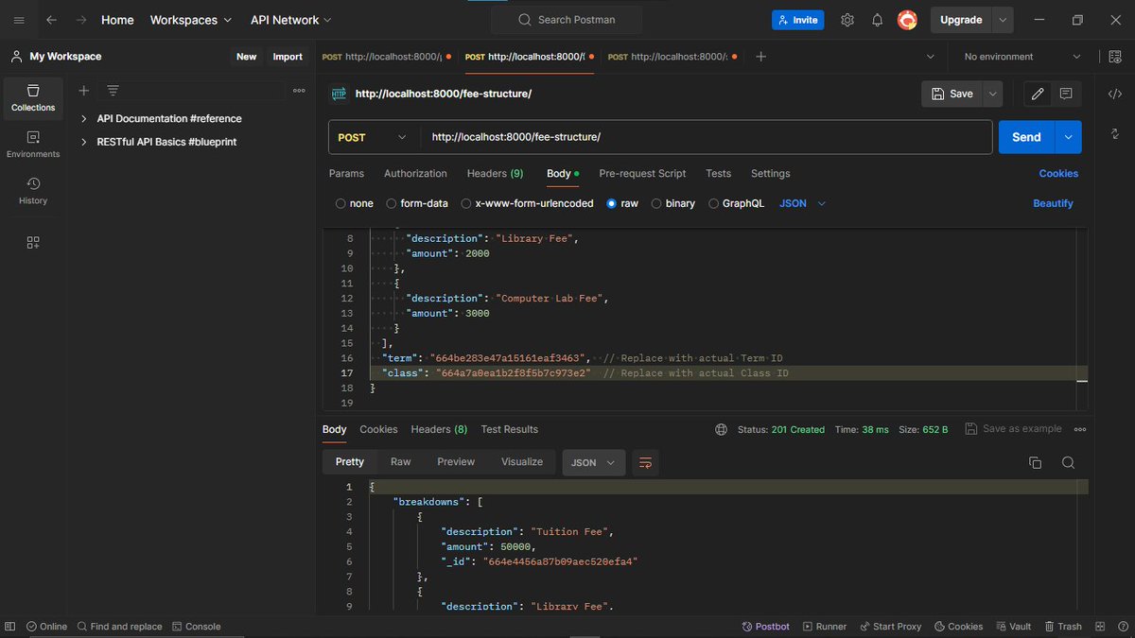Open History in the sidebar
Viewport: 1135px width, 638px height.
[33, 190]
